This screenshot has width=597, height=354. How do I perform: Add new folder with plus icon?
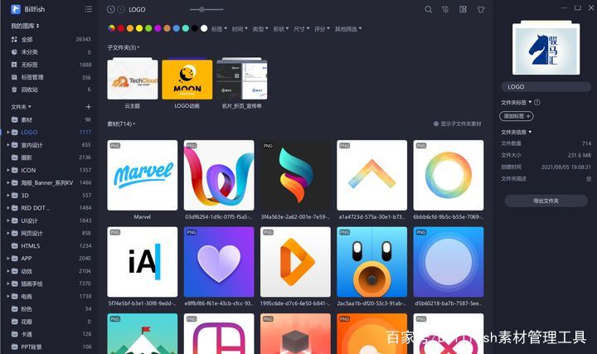tap(89, 107)
